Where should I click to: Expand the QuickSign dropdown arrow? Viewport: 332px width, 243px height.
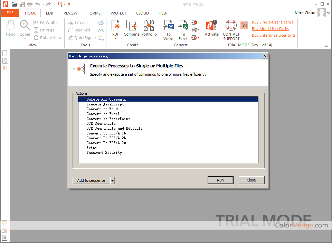[x=95, y=38]
